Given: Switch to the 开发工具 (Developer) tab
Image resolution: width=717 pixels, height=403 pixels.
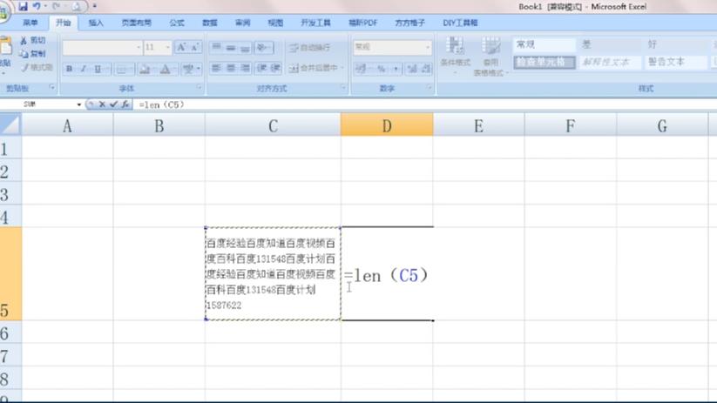Looking at the screenshot, I should (x=315, y=23).
